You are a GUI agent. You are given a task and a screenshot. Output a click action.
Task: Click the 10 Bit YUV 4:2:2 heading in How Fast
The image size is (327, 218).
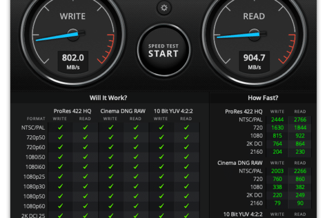pyautogui.click(x=243, y=215)
